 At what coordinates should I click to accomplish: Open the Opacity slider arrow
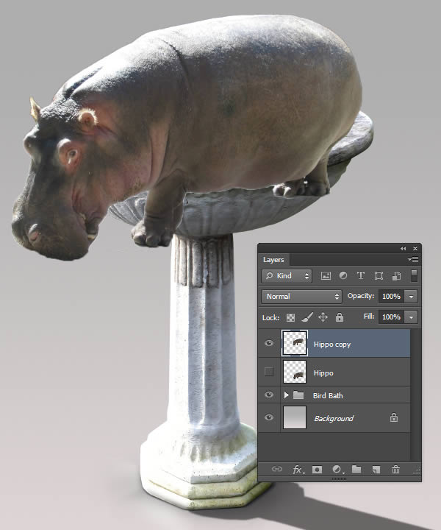[x=412, y=297]
